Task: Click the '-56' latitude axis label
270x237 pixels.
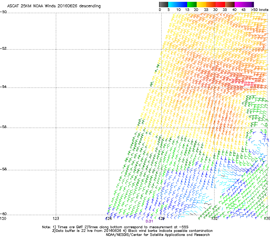Action: (x=3, y=127)
